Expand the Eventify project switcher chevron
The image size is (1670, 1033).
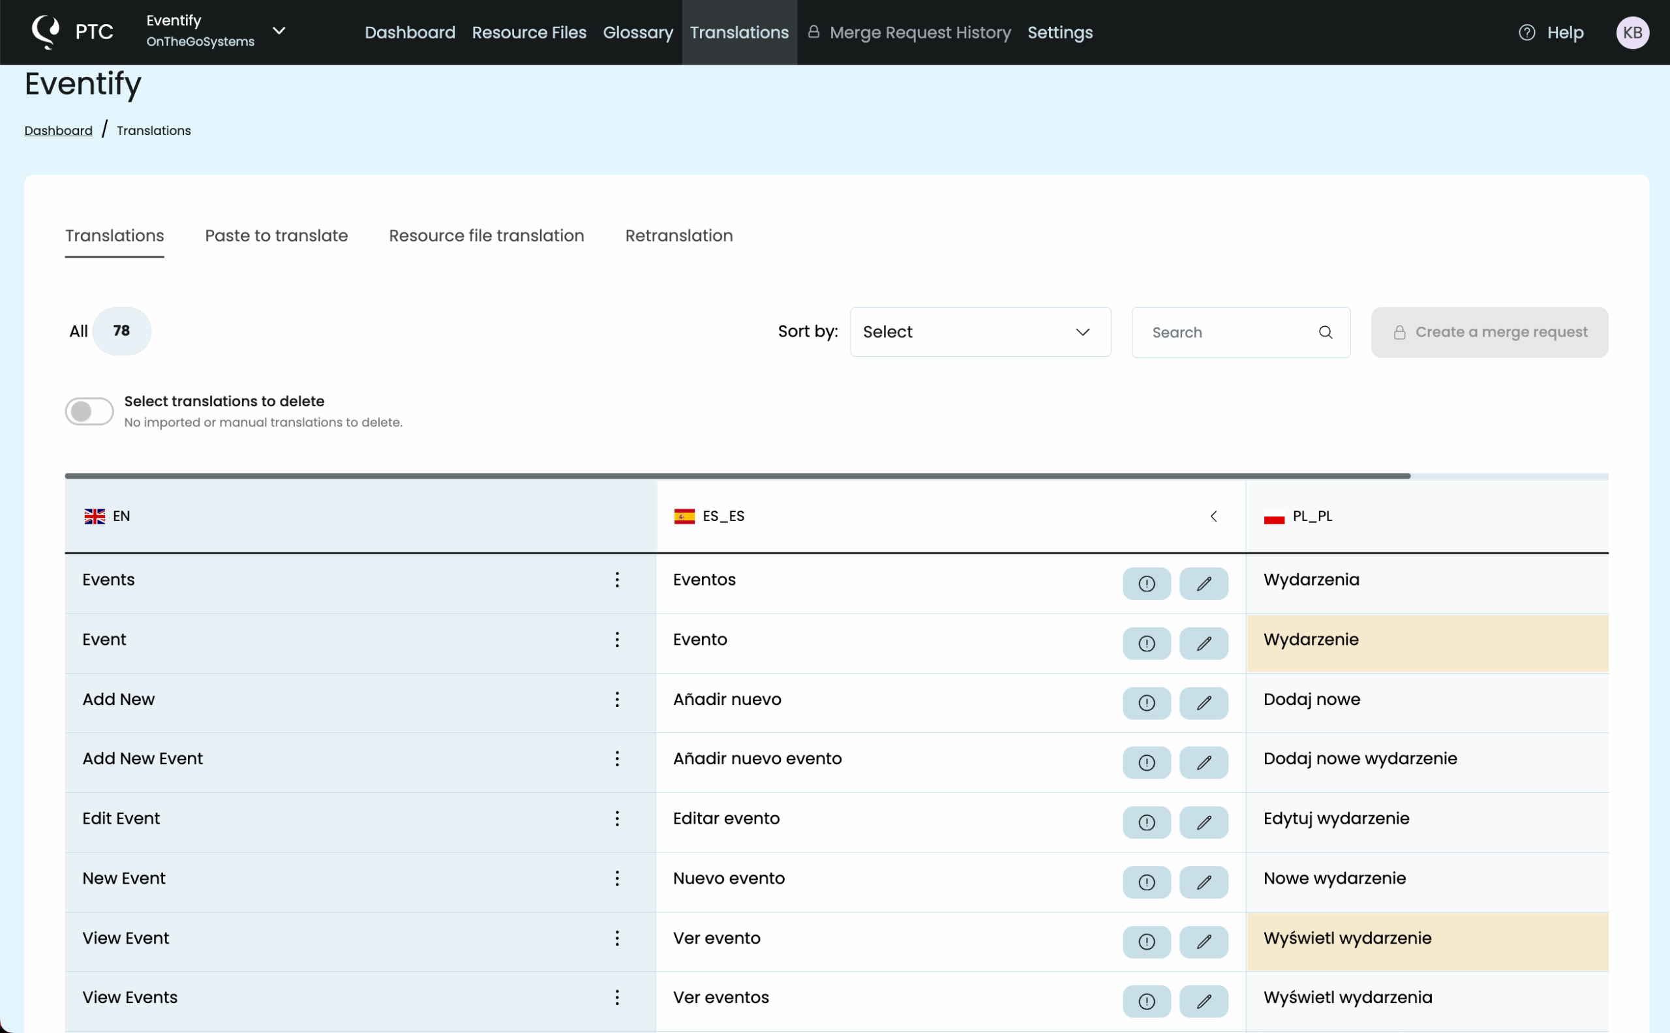279,31
